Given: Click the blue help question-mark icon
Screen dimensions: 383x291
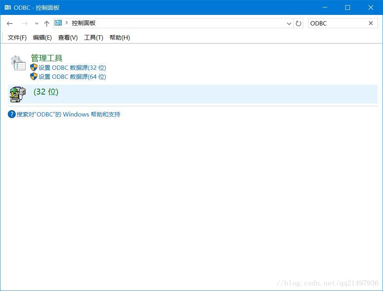Looking at the screenshot, I should (11, 114).
